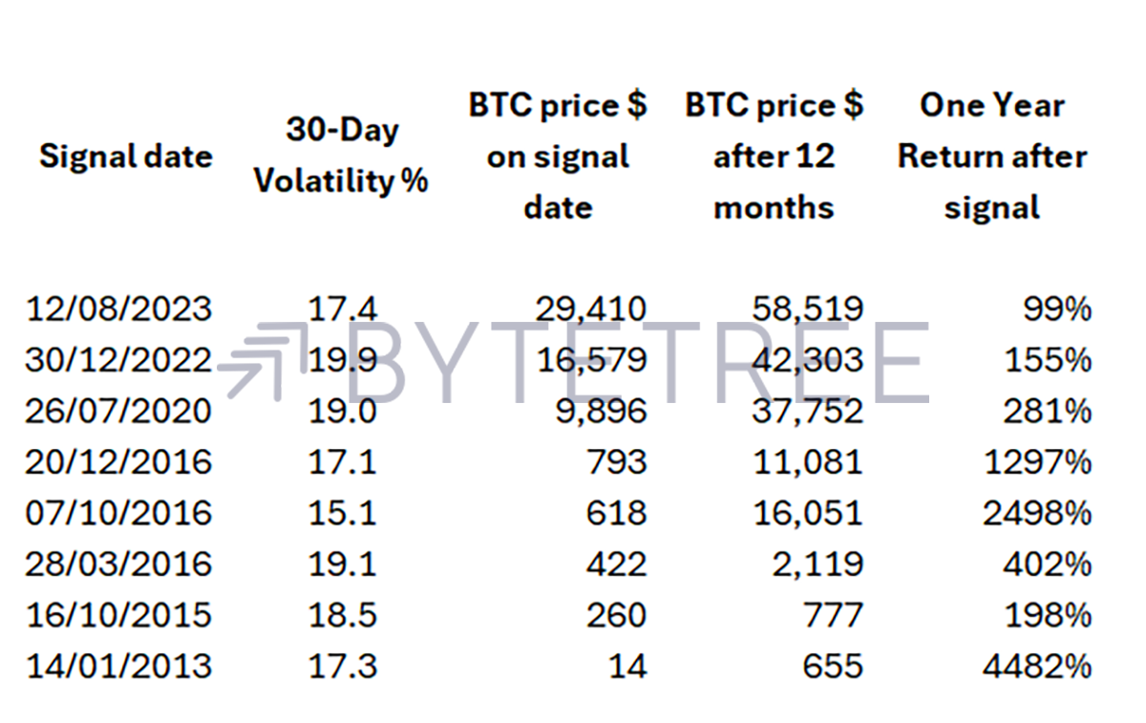
Task: Click the 15.1 volatility value
Action: pyautogui.click(x=343, y=513)
